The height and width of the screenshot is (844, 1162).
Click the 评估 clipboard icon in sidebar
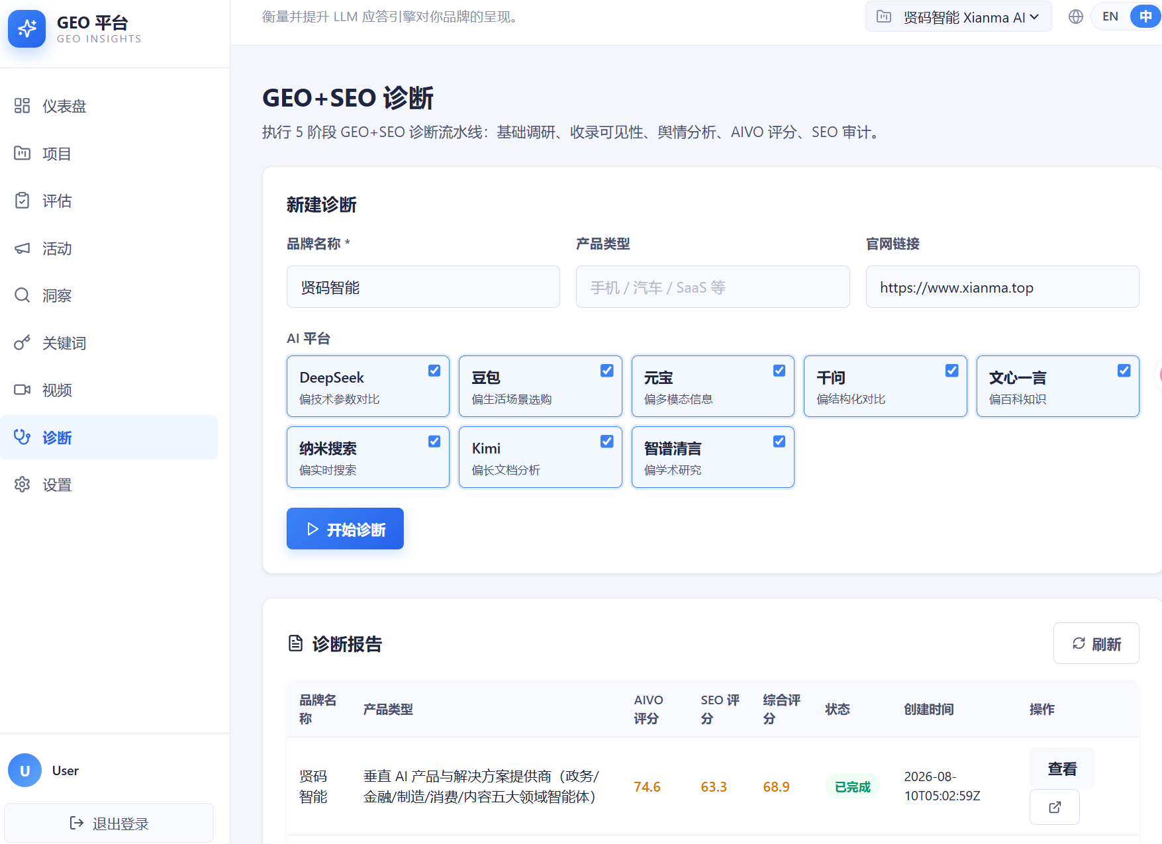tap(23, 201)
